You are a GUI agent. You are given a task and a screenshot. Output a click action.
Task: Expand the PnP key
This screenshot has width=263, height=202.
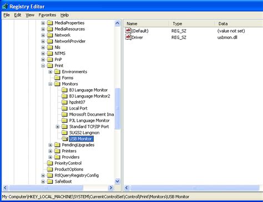pos(43,60)
